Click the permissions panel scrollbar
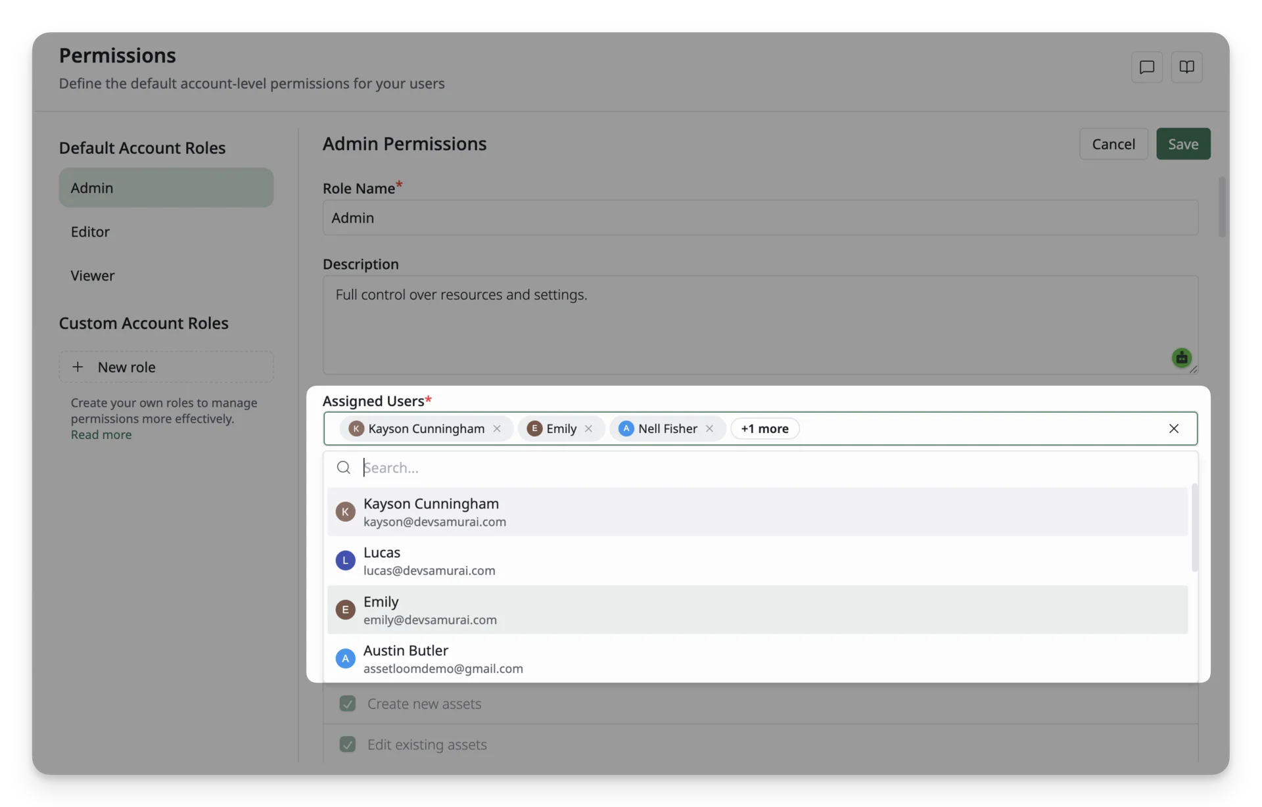The image size is (1262, 807). pyautogui.click(x=1222, y=207)
